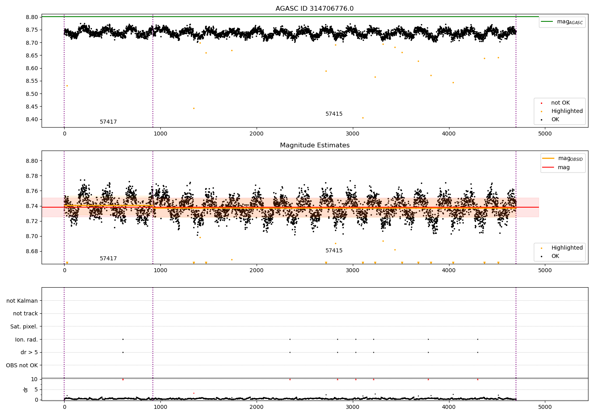Click the 'not Kalman' axis label
The image size is (594, 416).
pos(22,301)
